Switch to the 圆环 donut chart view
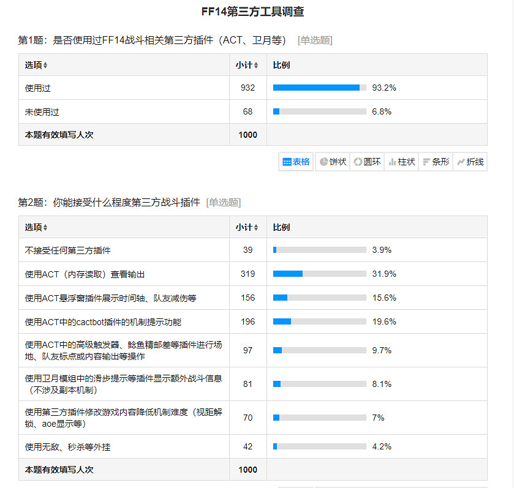 pyautogui.click(x=366, y=162)
